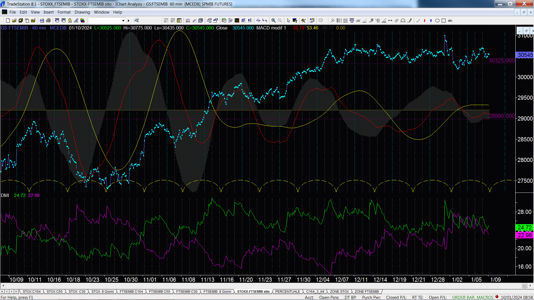Screen dimensions: 534x300
Task: Click the padlock icon in toolbar
Action: pos(70,20)
